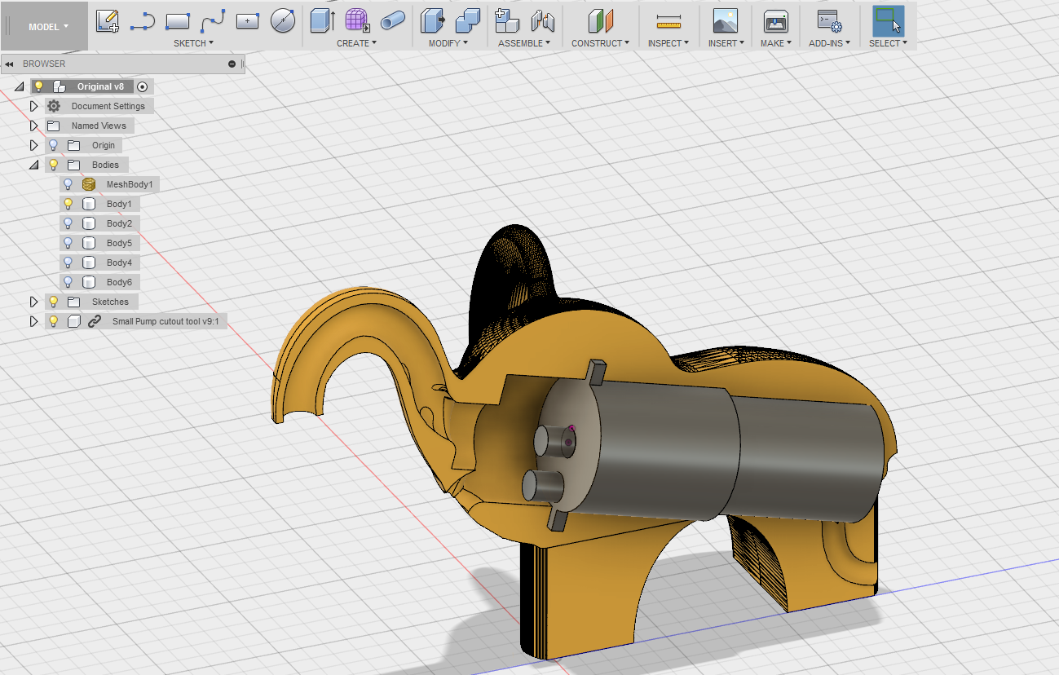Select Body1 label in browser

pos(119,204)
